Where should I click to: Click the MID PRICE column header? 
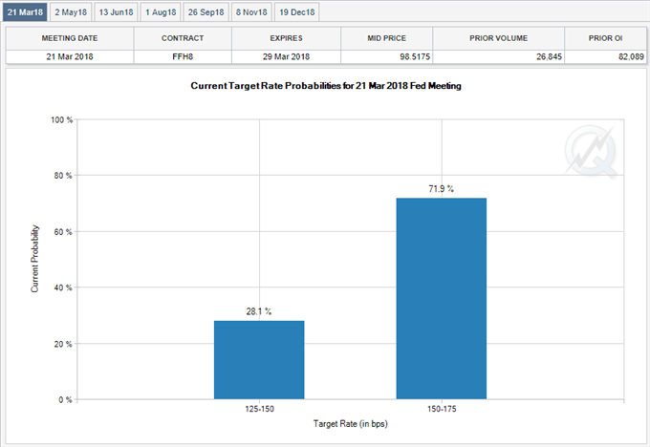coord(386,38)
